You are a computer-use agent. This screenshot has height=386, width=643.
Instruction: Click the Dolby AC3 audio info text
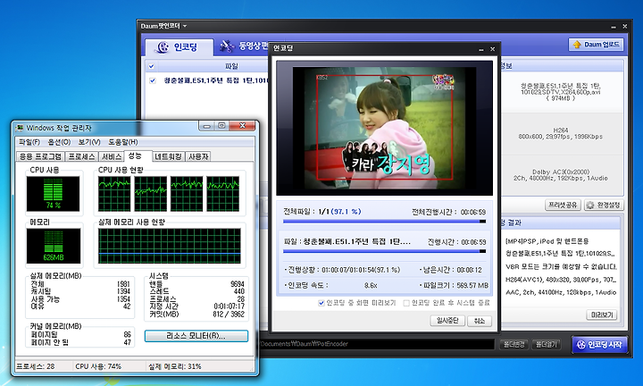(560, 175)
